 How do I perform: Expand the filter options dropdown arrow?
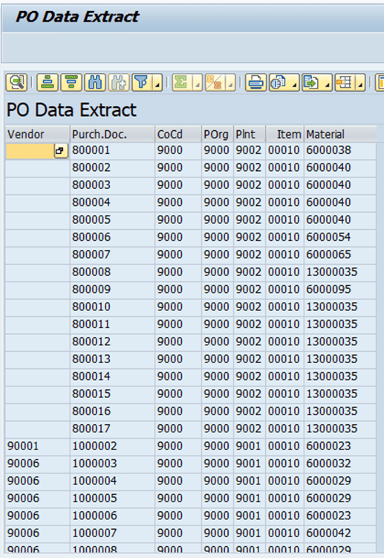(157, 83)
